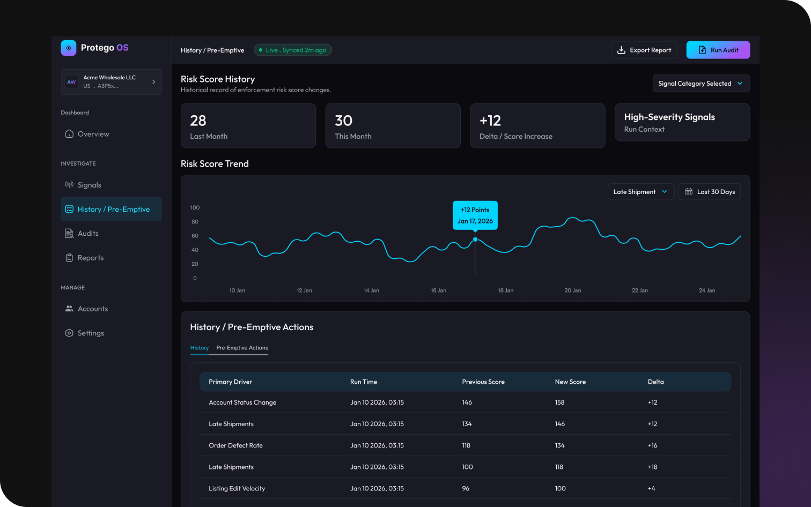Image resolution: width=811 pixels, height=507 pixels.
Task: Click the Late Shipments row with delta +18
Action: (x=466, y=467)
